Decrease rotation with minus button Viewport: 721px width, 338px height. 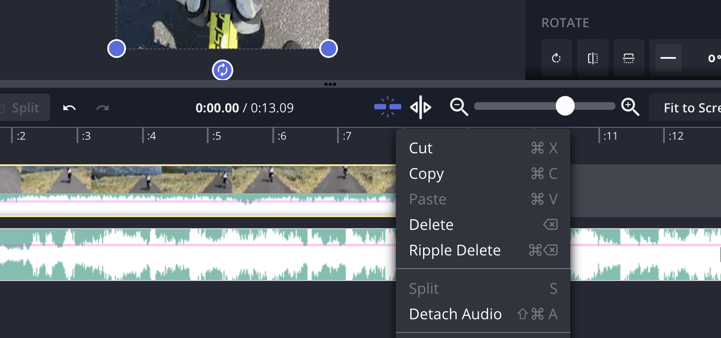click(x=668, y=58)
